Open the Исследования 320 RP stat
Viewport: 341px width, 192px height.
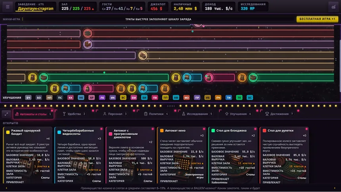point(253,7)
